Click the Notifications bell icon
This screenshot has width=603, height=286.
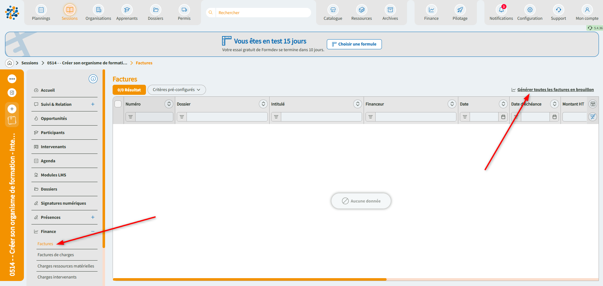click(x=501, y=10)
